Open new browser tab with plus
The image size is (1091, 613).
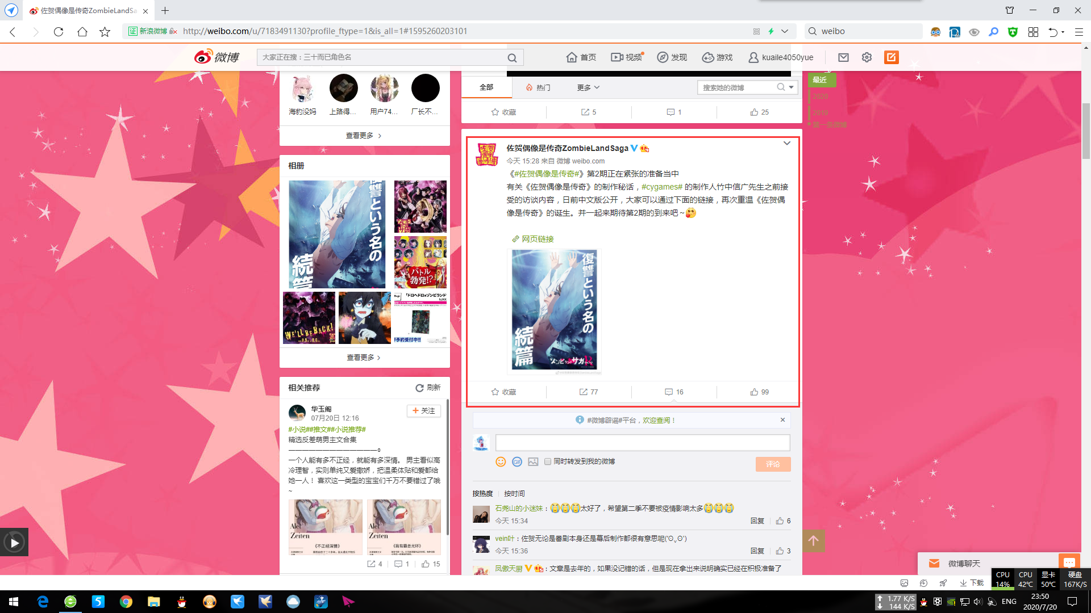(165, 10)
